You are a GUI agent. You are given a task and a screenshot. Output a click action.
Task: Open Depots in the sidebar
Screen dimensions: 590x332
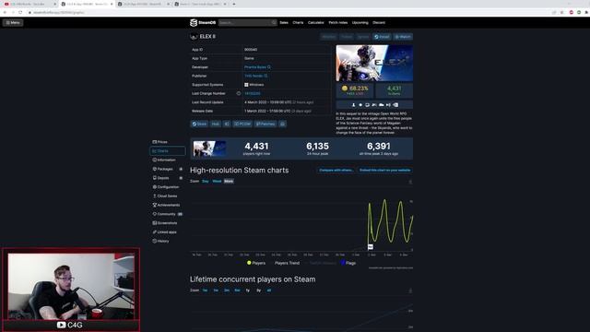[168, 178]
